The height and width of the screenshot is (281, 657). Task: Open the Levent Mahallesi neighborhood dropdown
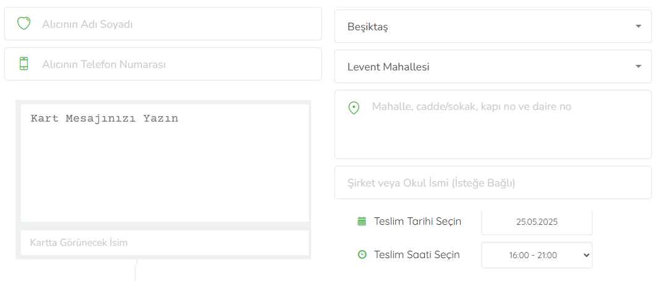pyautogui.click(x=493, y=67)
